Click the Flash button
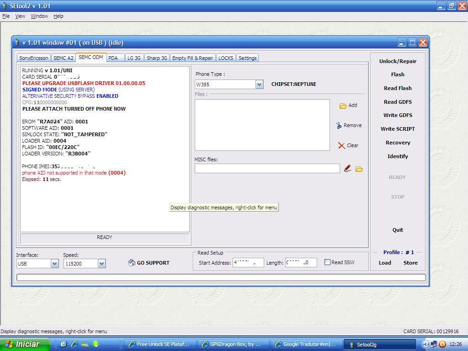This screenshot has height=351, width=468. 398,74
